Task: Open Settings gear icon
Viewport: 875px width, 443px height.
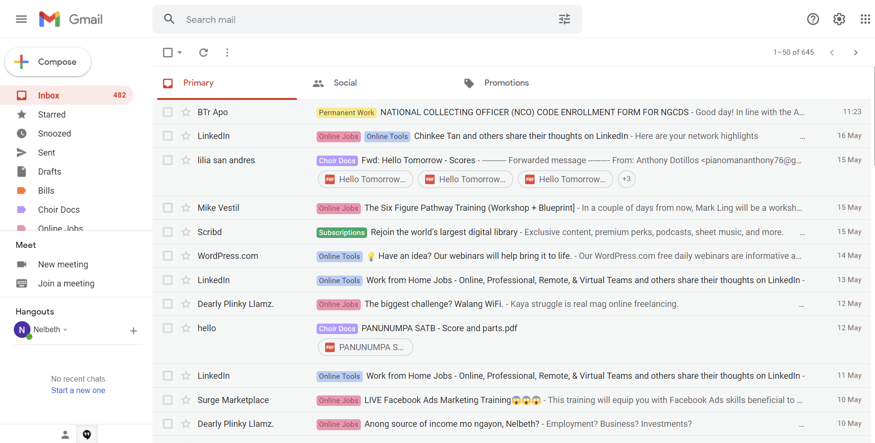Action: 839,19
